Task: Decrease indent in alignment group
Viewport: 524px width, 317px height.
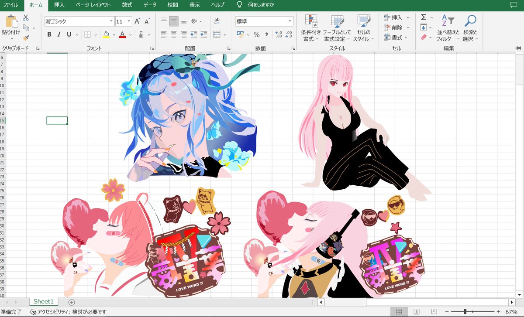Action: pyautogui.click(x=193, y=34)
